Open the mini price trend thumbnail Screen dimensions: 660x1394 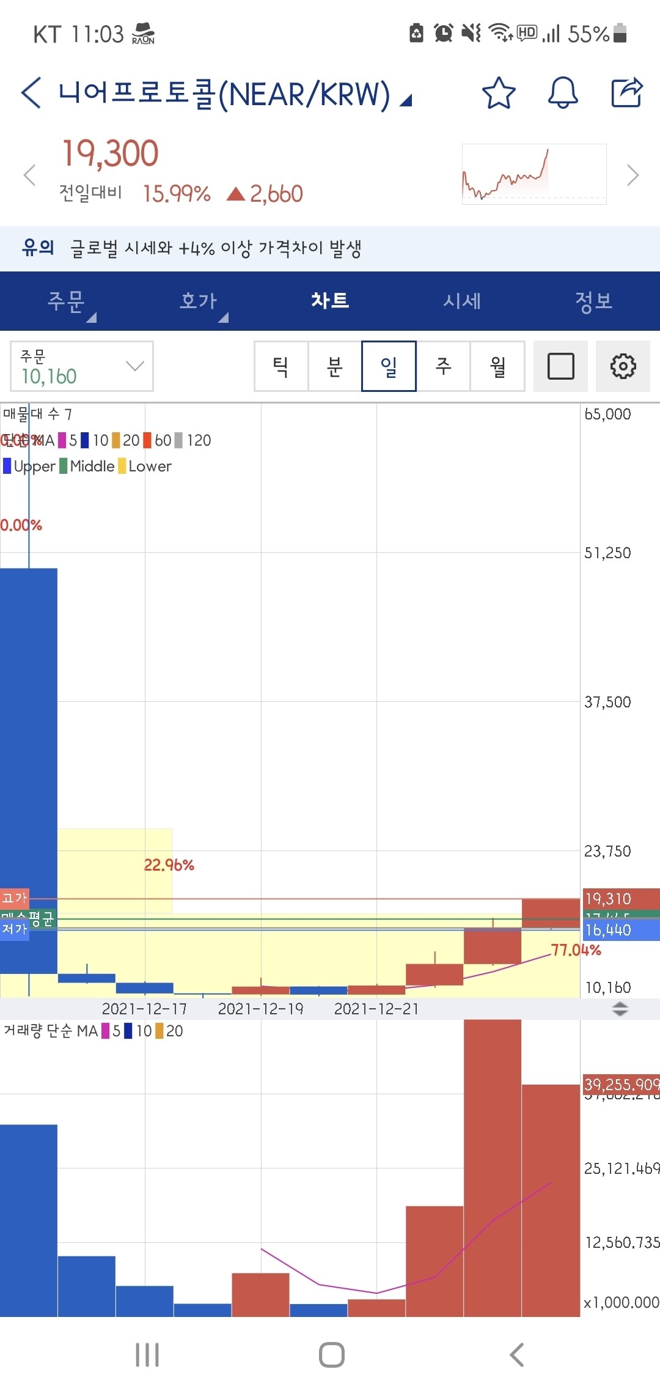pyautogui.click(x=534, y=174)
